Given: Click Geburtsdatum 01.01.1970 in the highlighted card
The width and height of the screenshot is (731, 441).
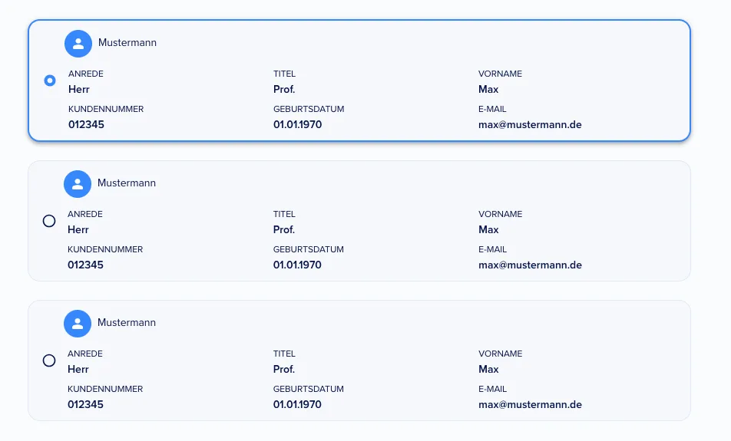Looking at the screenshot, I should pyautogui.click(x=297, y=124).
